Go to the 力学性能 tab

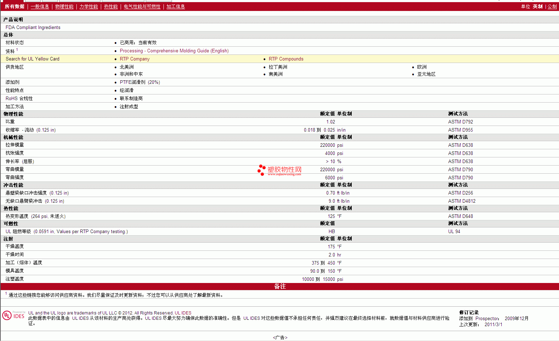click(88, 6)
